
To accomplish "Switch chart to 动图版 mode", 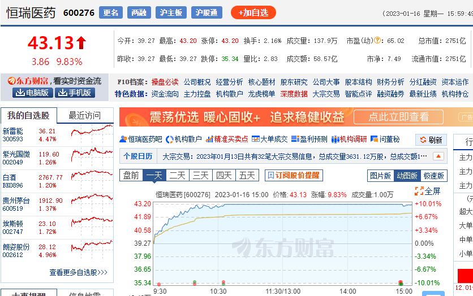I will 407,176.
